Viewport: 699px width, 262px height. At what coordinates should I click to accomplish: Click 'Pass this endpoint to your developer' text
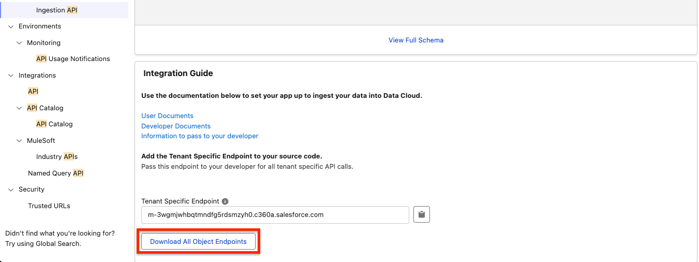(x=247, y=167)
